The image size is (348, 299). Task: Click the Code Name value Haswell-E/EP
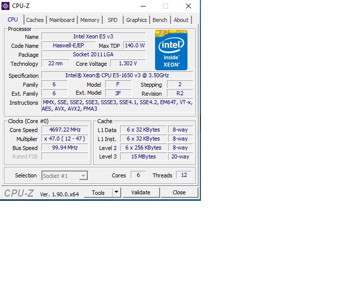tap(68, 45)
